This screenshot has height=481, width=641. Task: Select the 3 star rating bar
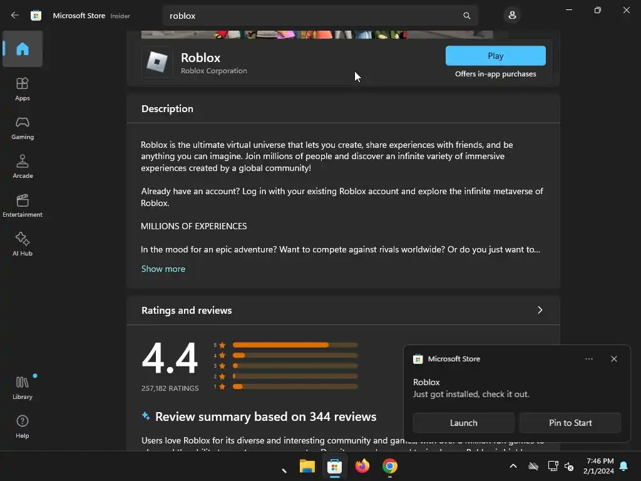tap(295, 366)
